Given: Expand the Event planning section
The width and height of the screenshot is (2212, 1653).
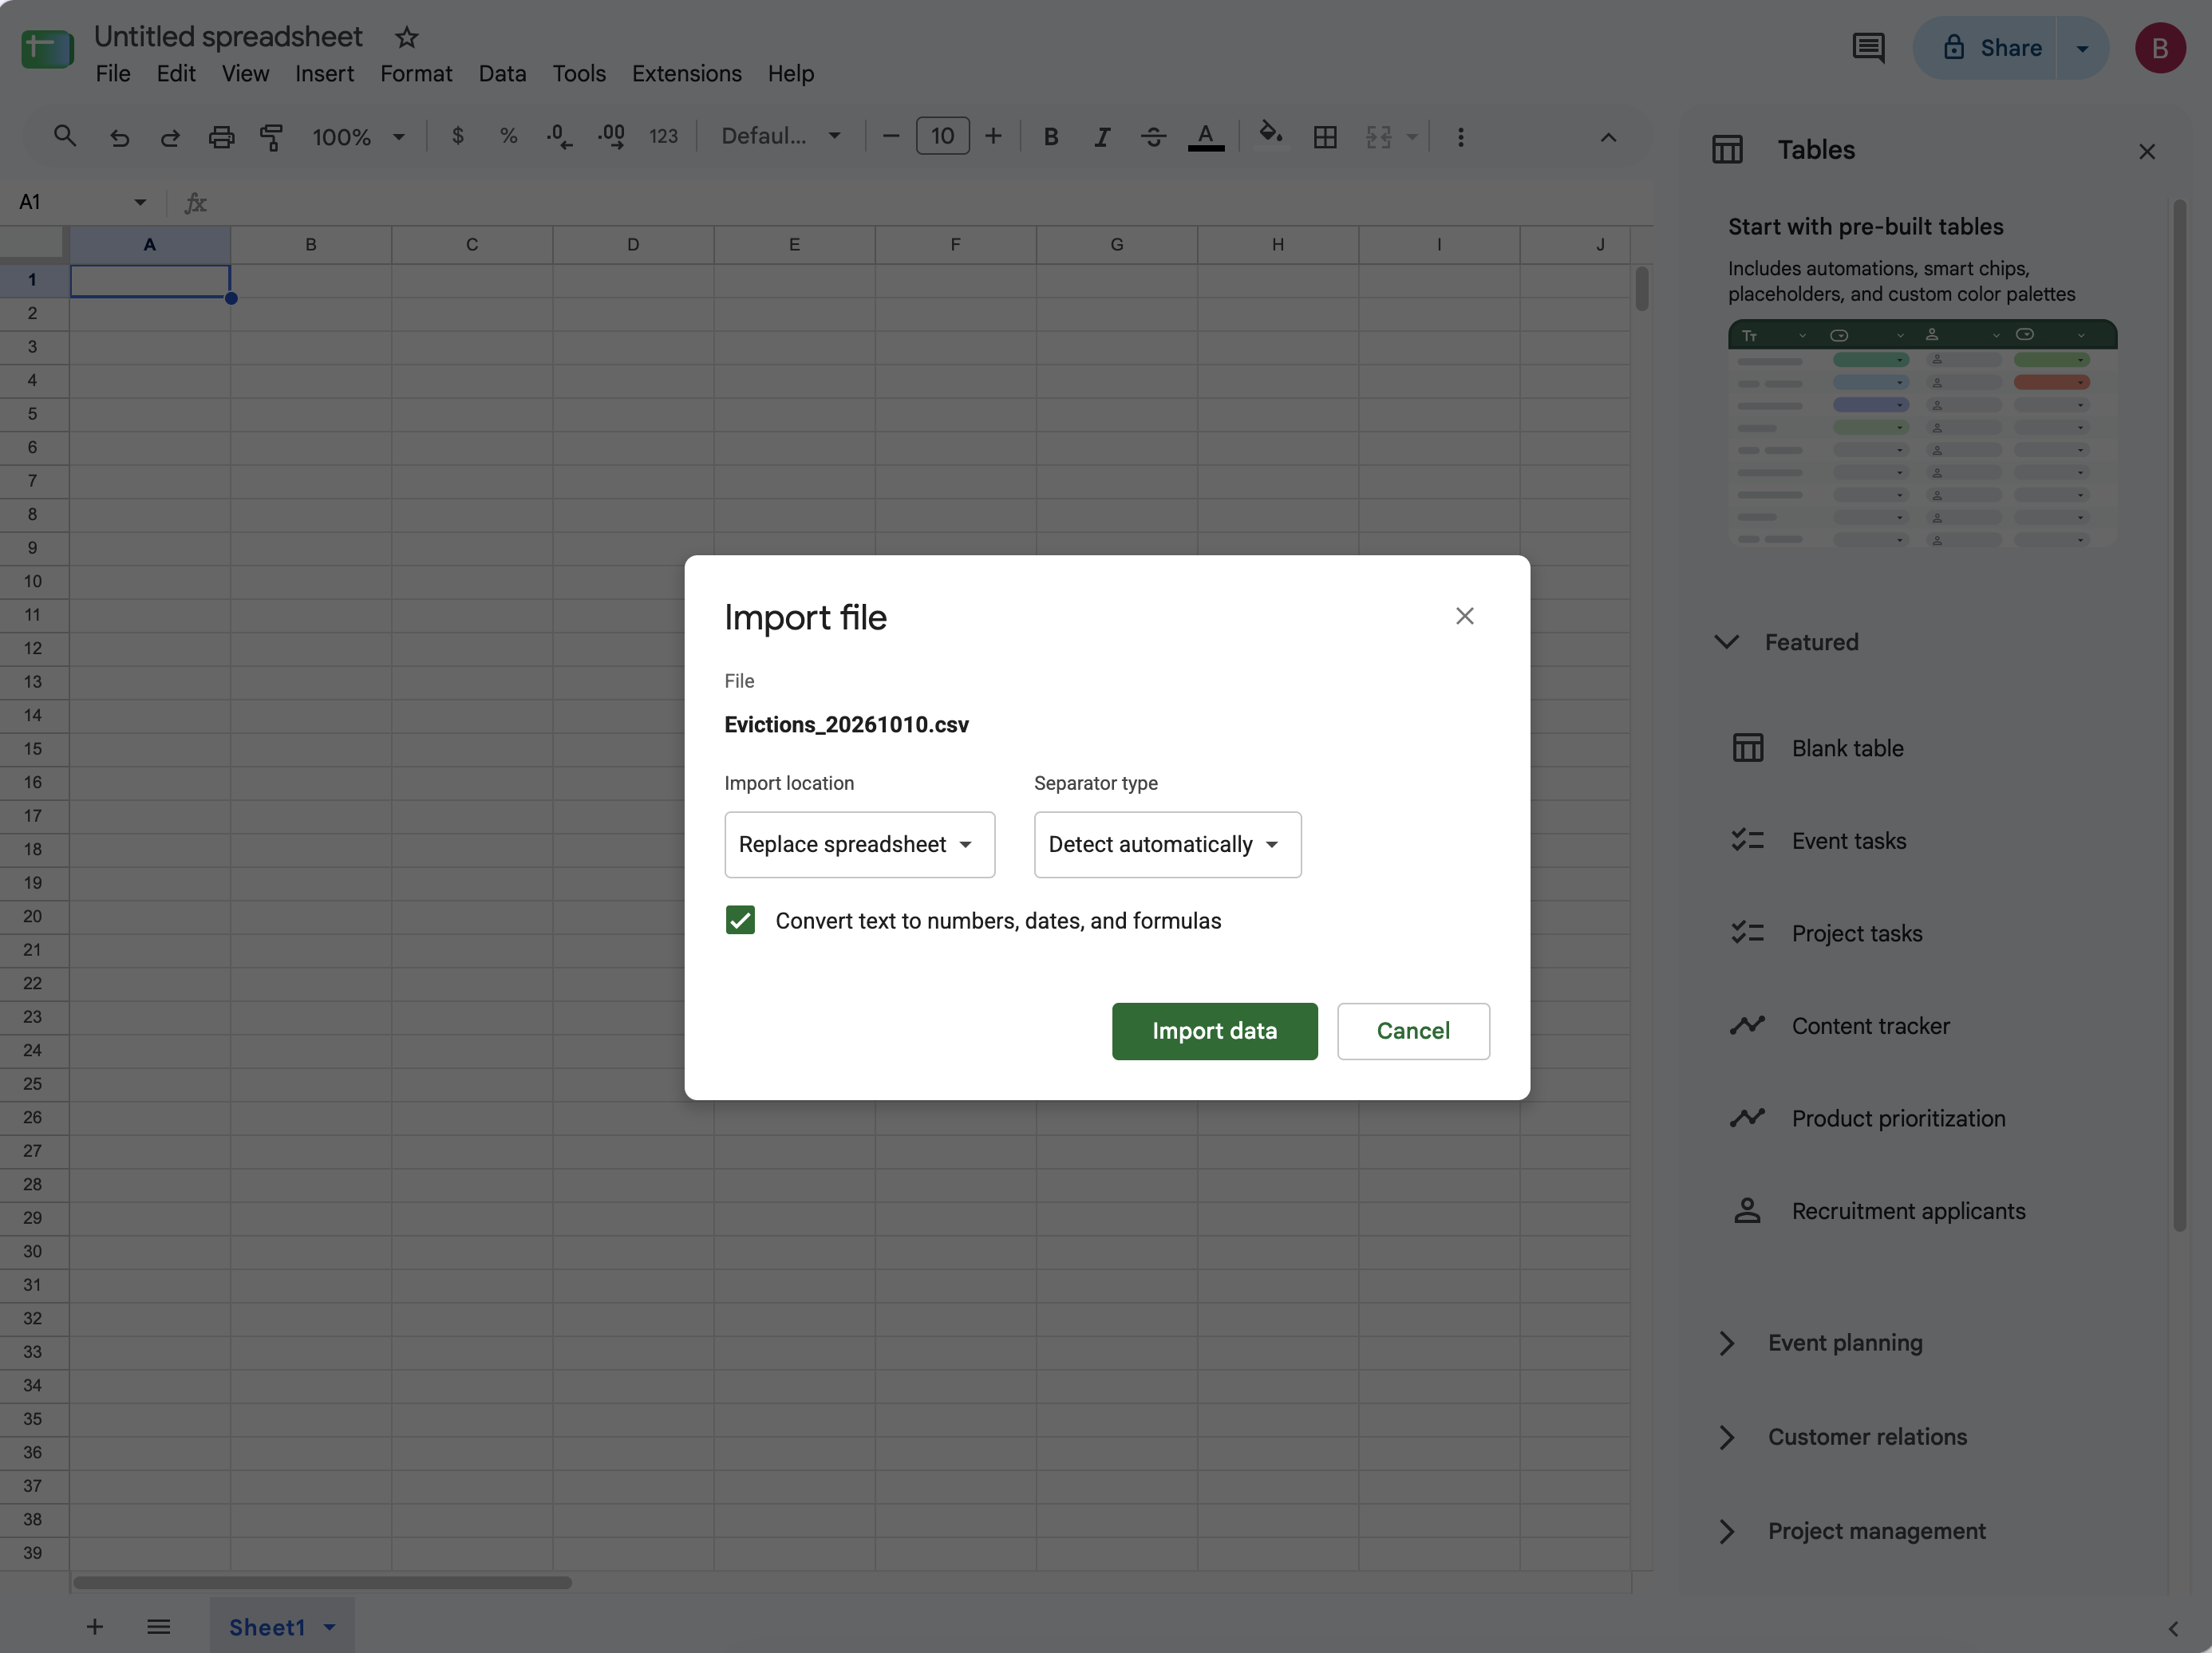Looking at the screenshot, I should tap(1727, 1343).
